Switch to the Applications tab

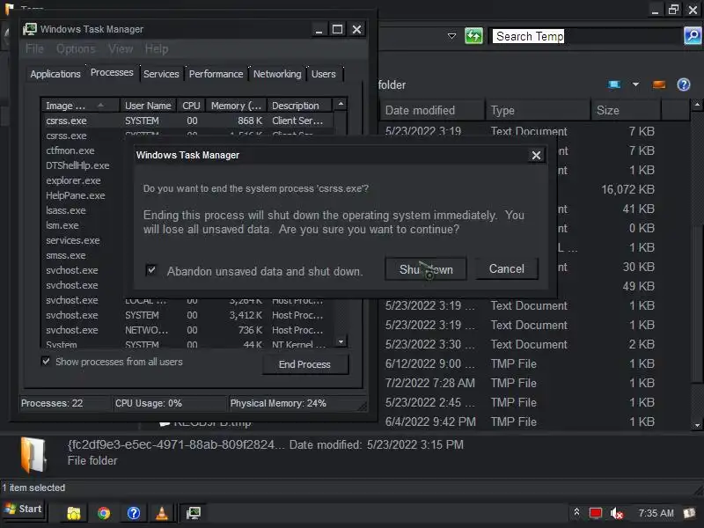coord(55,74)
